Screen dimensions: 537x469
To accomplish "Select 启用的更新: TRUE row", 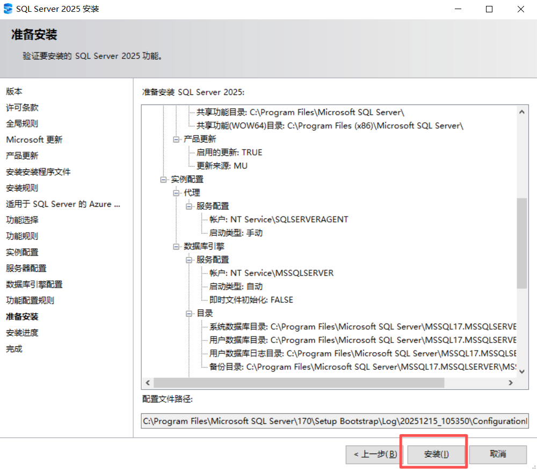I will click(x=229, y=152).
